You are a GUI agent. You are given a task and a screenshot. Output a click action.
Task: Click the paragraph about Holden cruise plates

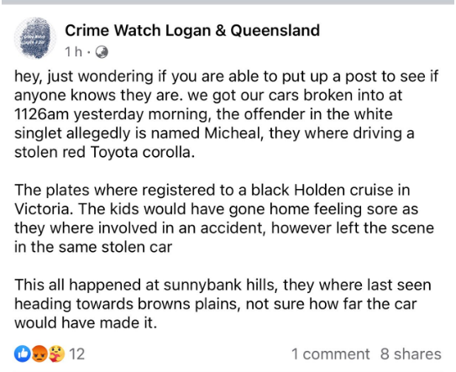[224, 218]
